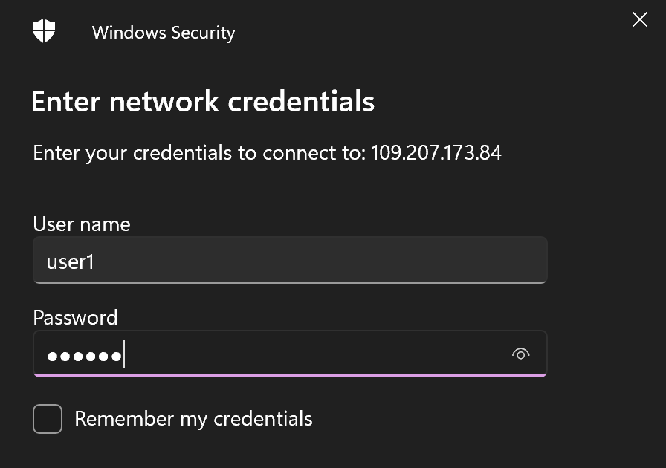Click the pink underline of the Password box
This screenshot has width=666, height=468.
(290, 376)
